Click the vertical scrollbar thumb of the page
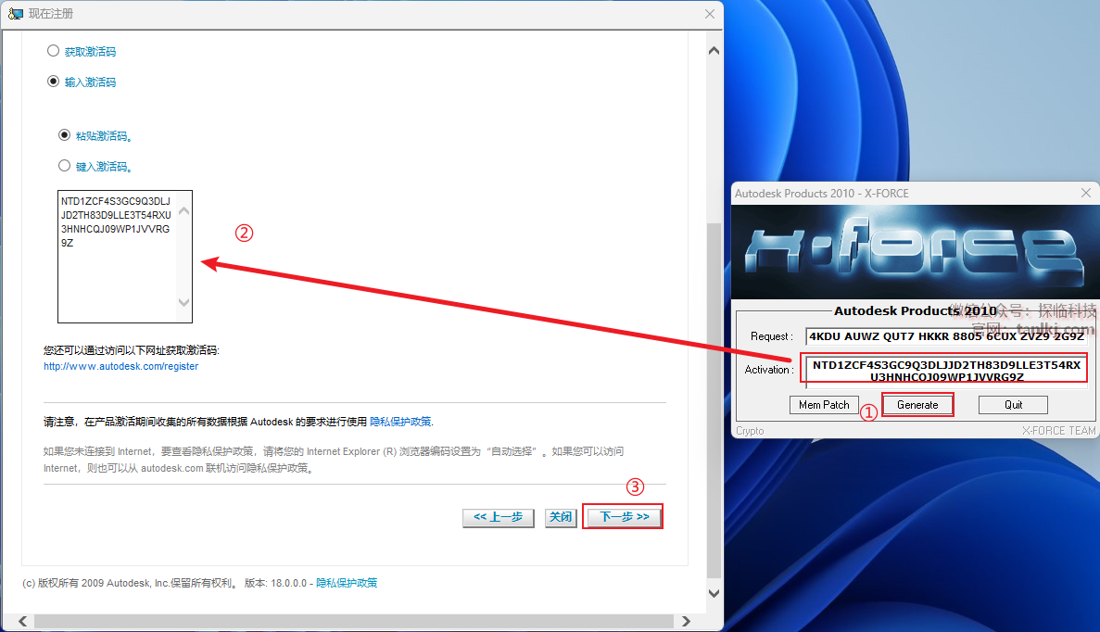This screenshot has height=632, width=1100. 714,399
